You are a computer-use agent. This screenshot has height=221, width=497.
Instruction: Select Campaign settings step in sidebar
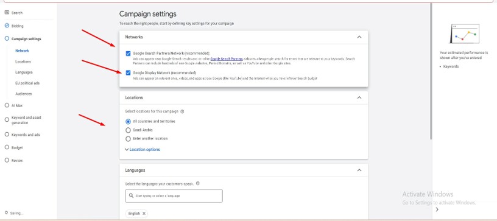click(x=26, y=39)
